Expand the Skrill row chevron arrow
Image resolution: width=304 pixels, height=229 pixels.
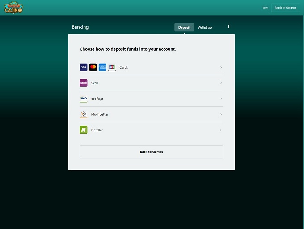[221, 83]
